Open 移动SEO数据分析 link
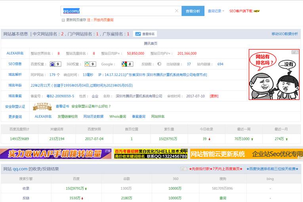Viewport: 303px width, 202px height. coord(285,34)
